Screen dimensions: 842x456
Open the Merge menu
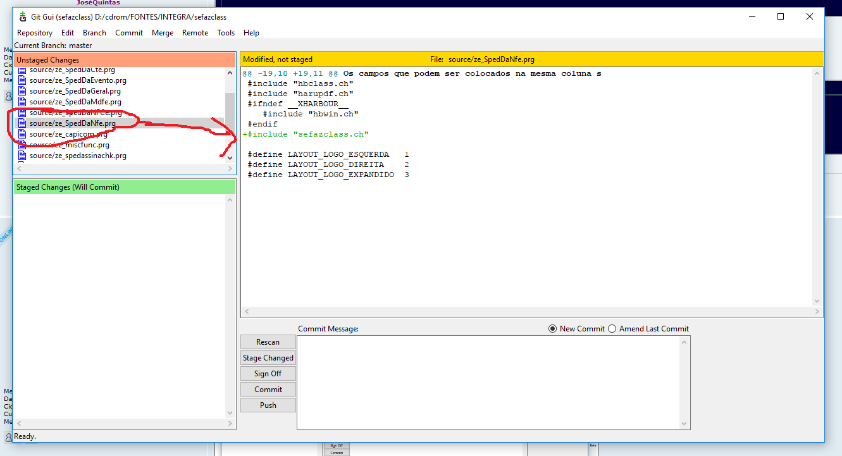(163, 33)
